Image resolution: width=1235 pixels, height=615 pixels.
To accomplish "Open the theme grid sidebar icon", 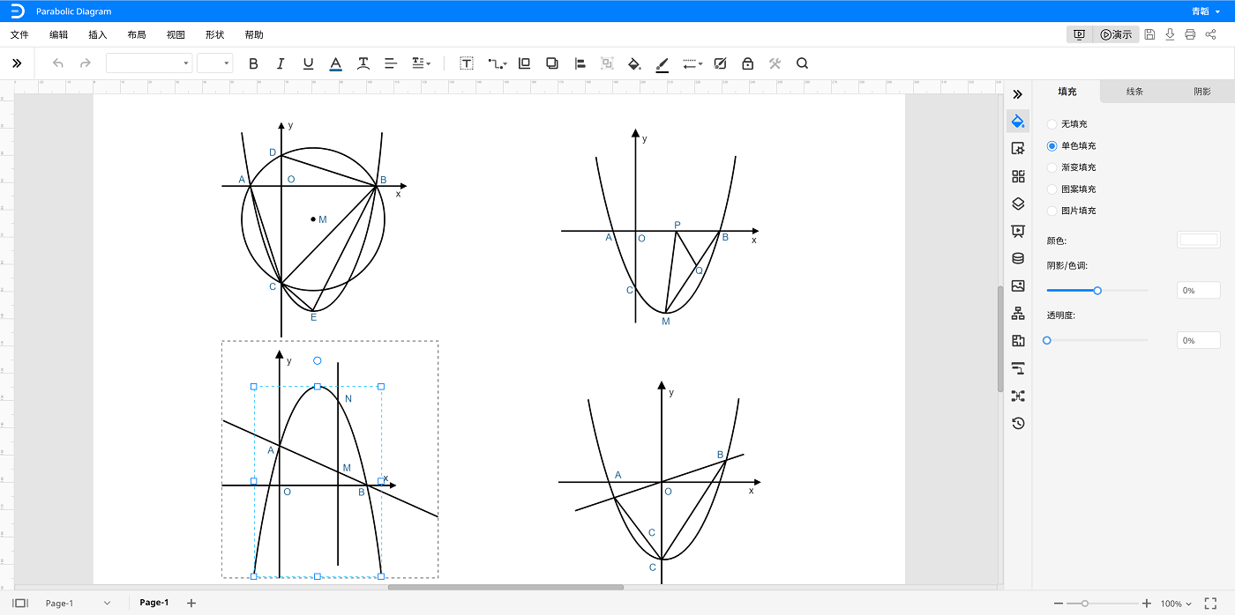I will click(x=1018, y=176).
